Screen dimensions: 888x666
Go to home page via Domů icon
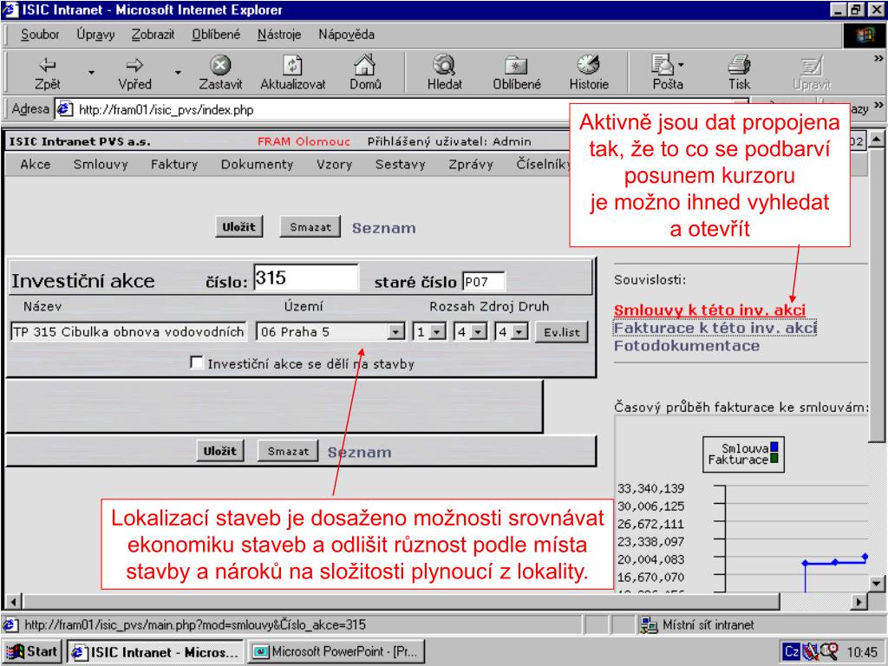pos(365,74)
